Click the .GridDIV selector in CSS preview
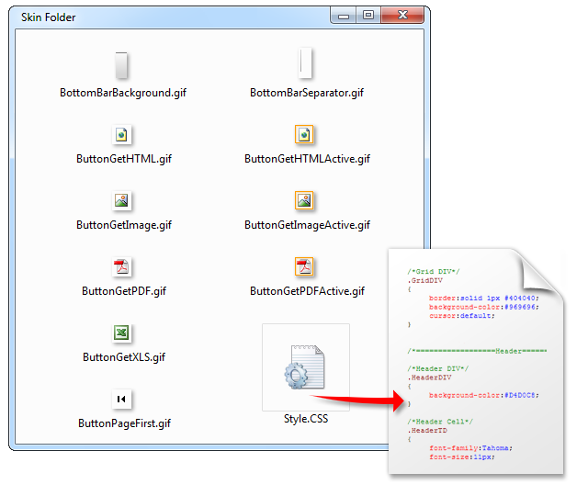The image size is (588, 496). (x=424, y=280)
